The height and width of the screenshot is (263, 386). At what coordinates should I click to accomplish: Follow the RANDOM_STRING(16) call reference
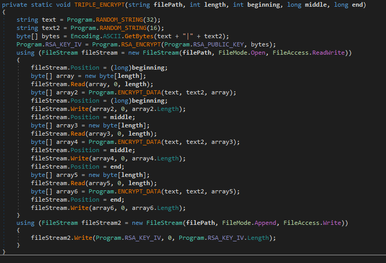123,28
